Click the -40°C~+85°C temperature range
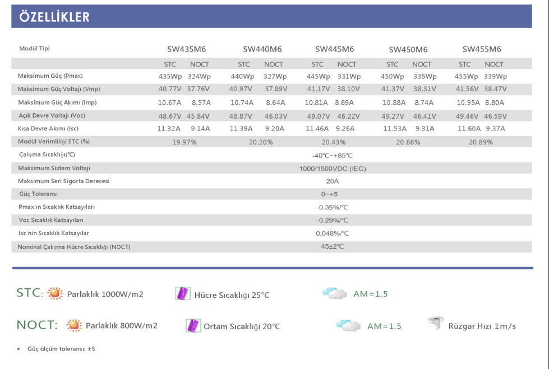This screenshot has width=549, height=369. pyautogui.click(x=333, y=156)
